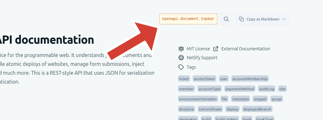
Task: Select the metadata tag
Action: [x=241, y=99]
